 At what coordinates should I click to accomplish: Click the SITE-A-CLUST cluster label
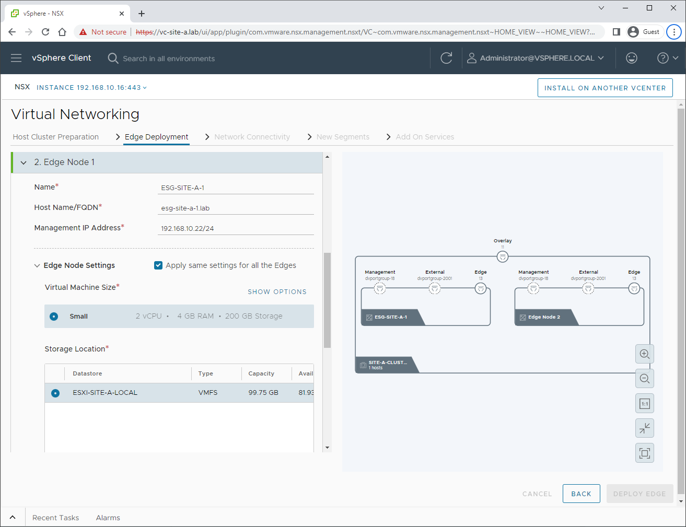[387, 365]
